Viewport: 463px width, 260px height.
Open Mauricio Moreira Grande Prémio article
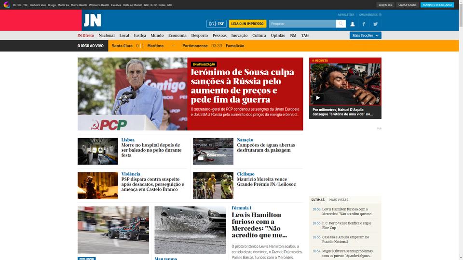(266, 182)
